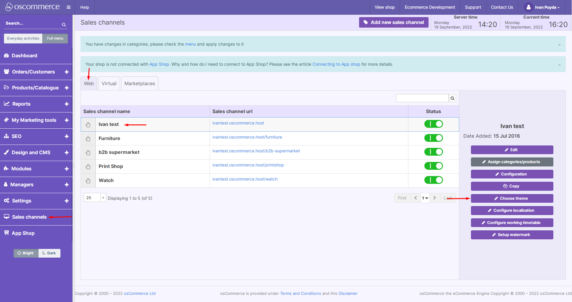Expand Products/Catalogue submenu plus

point(67,88)
